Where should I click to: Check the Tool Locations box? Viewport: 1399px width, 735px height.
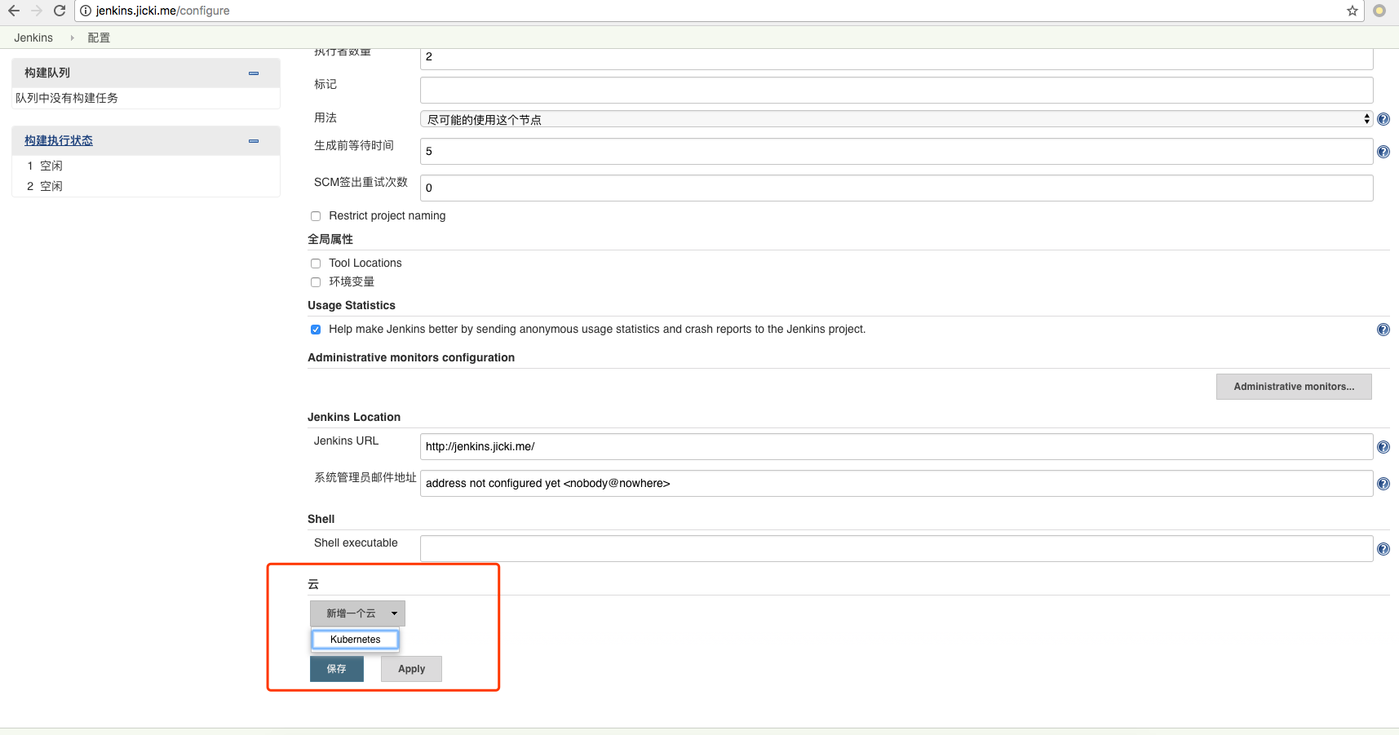pyautogui.click(x=317, y=263)
